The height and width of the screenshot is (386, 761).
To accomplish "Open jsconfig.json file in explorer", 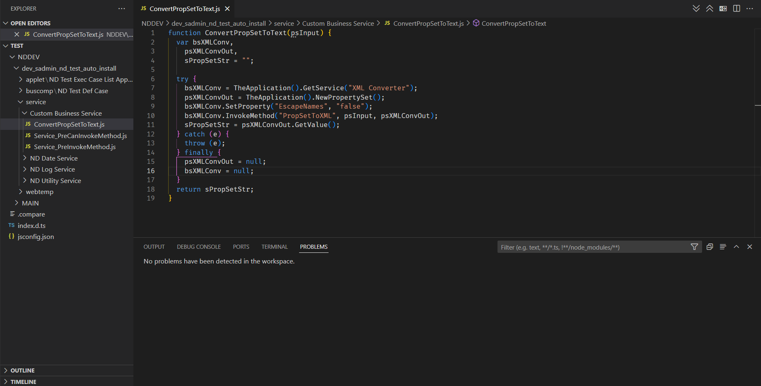I will point(36,237).
